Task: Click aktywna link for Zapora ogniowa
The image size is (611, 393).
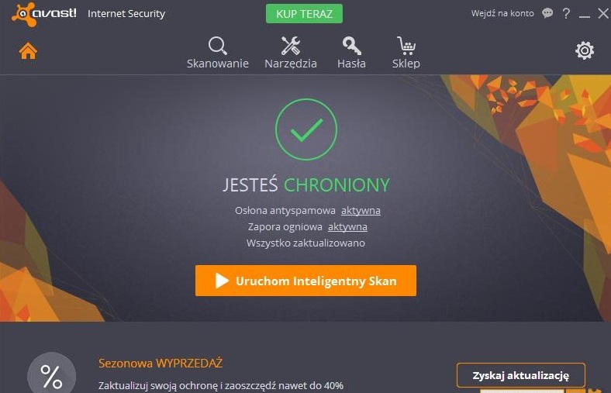Action: tap(347, 226)
